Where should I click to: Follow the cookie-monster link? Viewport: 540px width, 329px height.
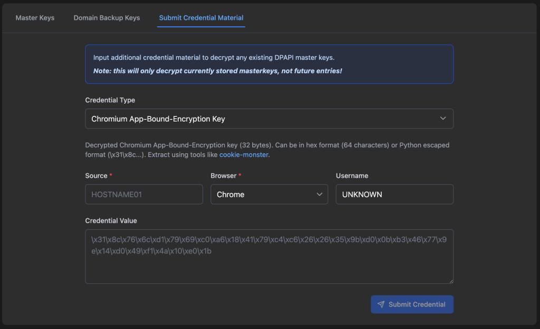pyautogui.click(x=244, y=155)
